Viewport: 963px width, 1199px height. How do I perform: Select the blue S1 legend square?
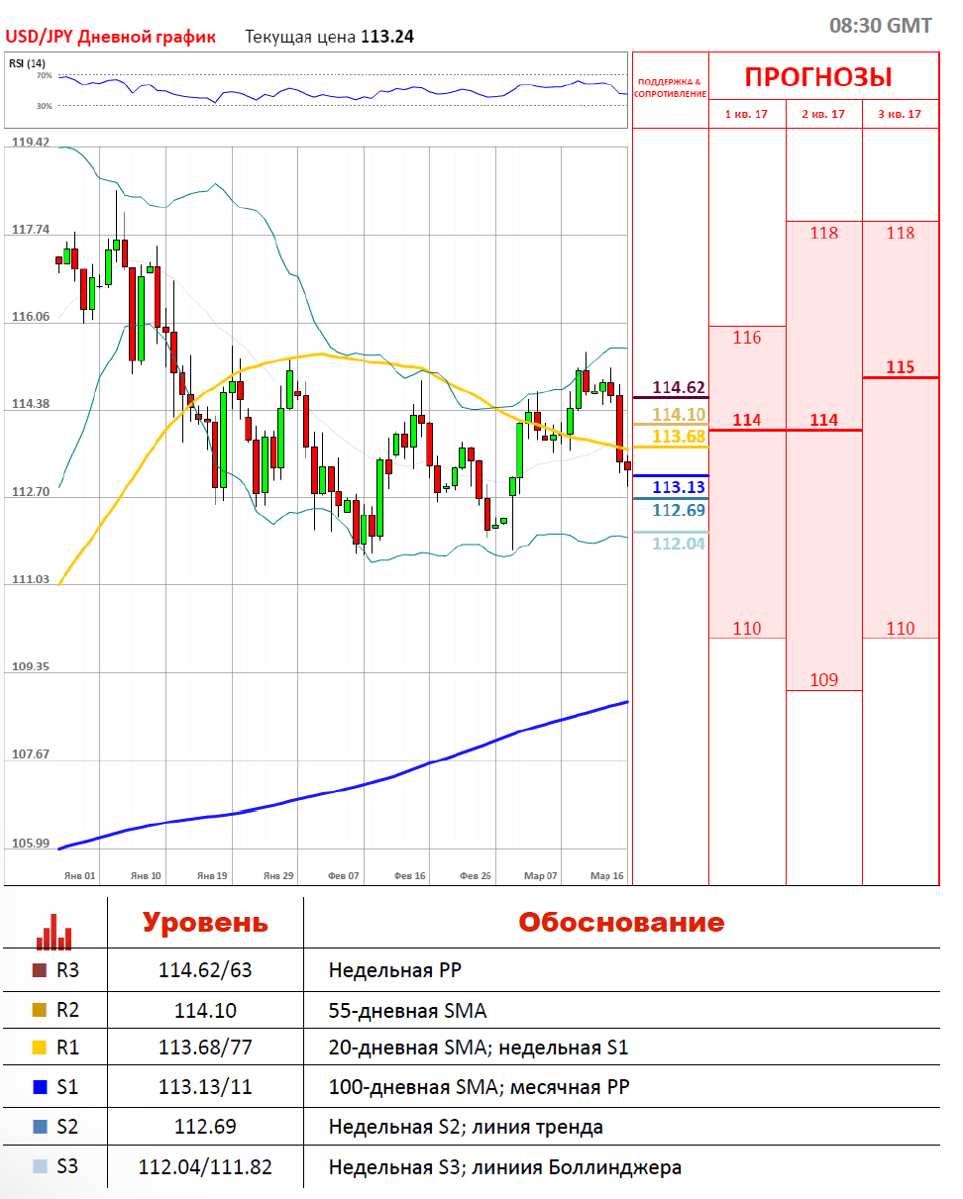[x=40, y=1088]
